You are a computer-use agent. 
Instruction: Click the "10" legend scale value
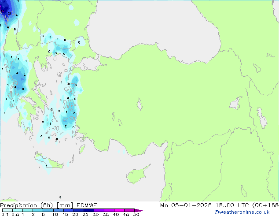55,214
